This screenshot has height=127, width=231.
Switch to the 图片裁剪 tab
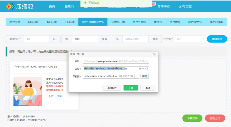click(x=175, y=22)
